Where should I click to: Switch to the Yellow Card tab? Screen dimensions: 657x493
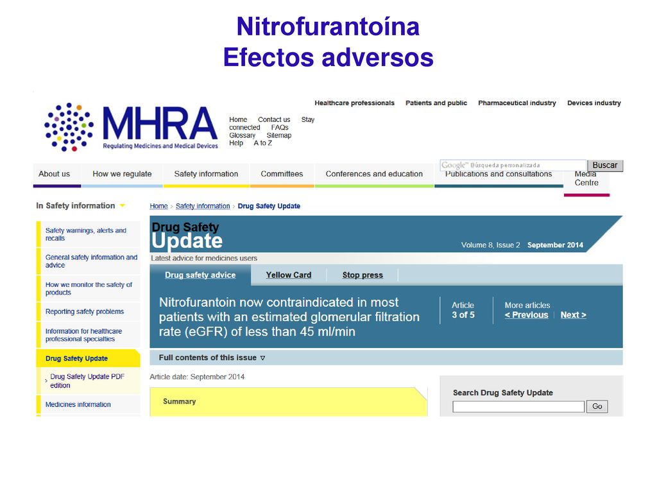click(289, 275)
